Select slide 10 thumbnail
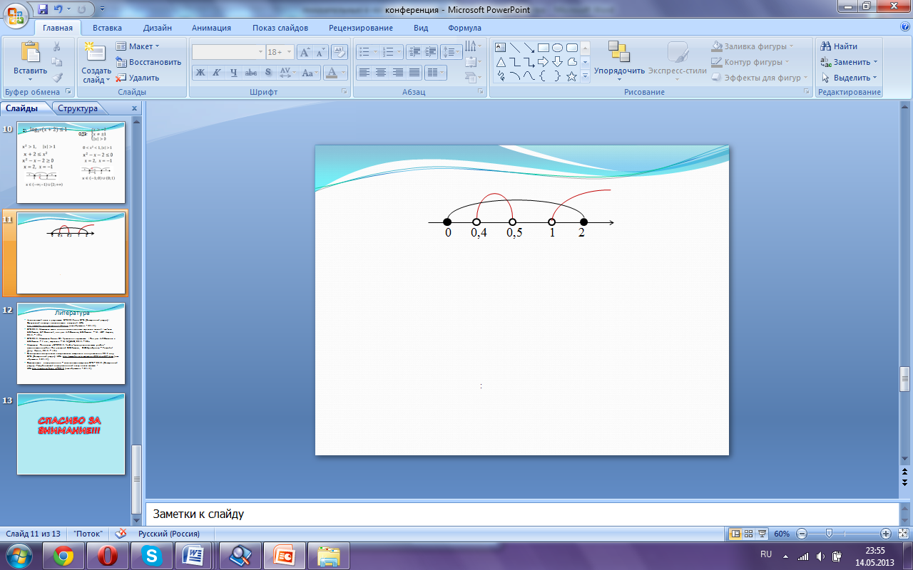 (x=71, y=162)
